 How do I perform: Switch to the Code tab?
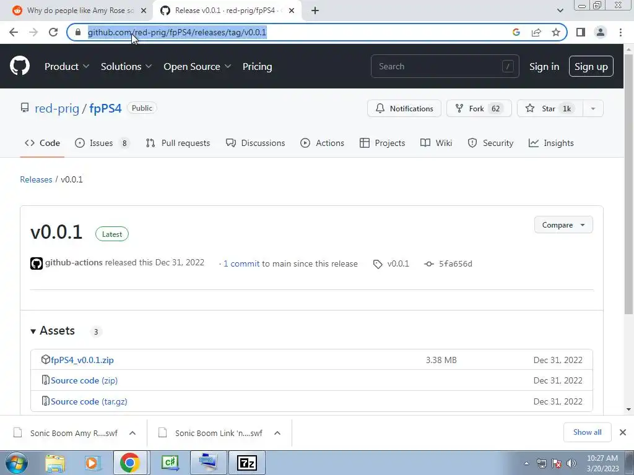tap(42, 143)
